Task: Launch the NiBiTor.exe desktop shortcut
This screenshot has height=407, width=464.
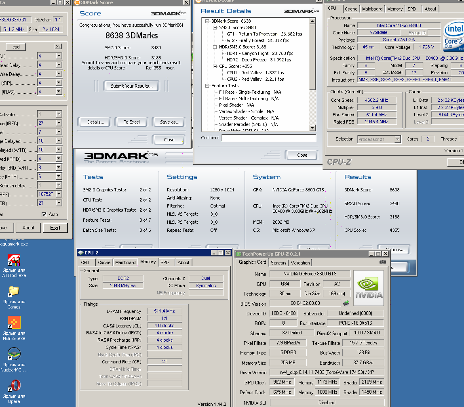Action: point(14,329)
